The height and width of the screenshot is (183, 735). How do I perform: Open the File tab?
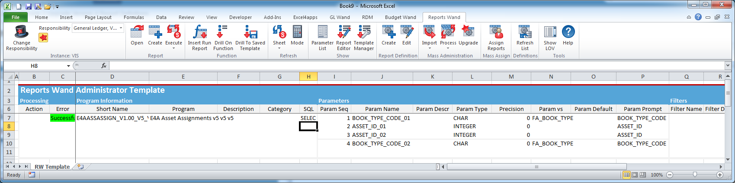click(x=16, y=17)
